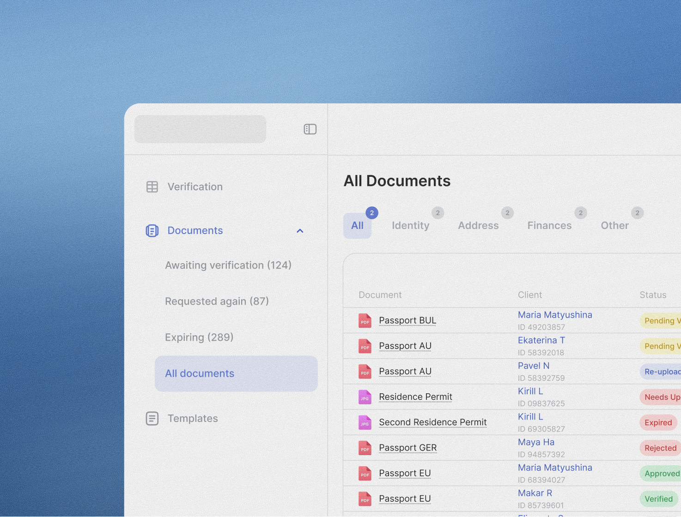The image size is (681, 517).
Task: Open client Makar R
Action: click(x=535, y=493)
